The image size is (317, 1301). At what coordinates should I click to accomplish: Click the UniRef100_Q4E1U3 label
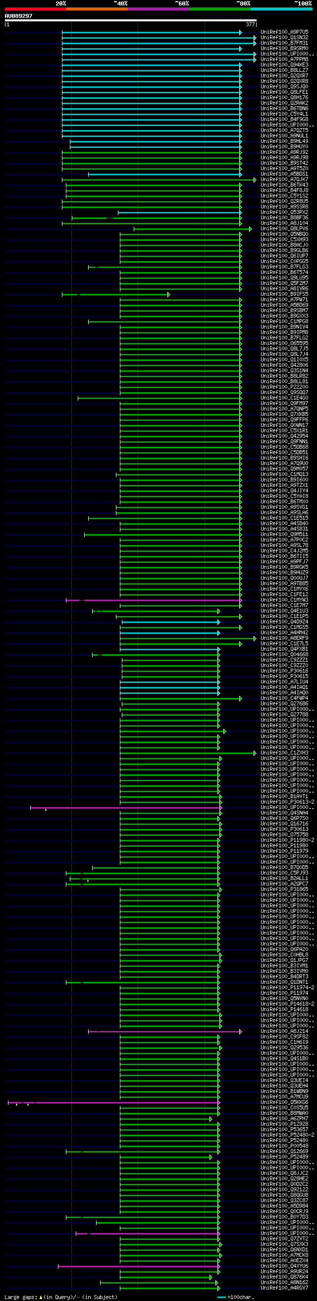(x=284, y=611)
